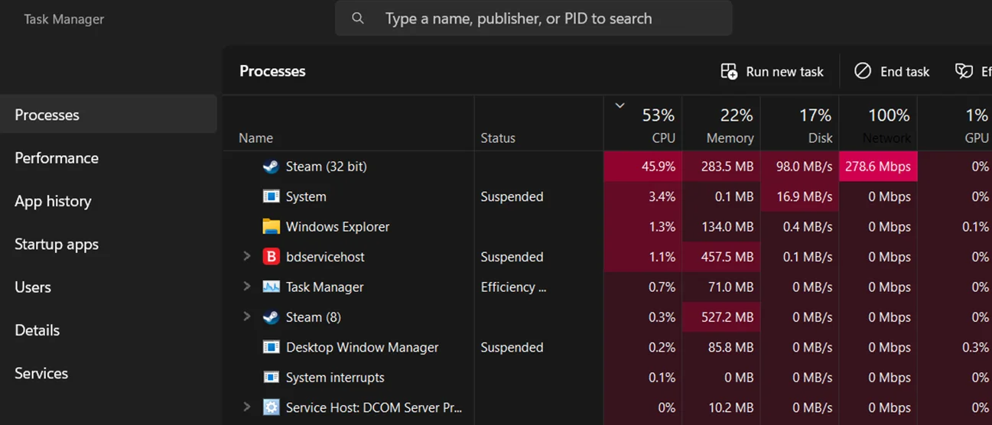The height and width of the screenshot is (425, 992).
Task: Open the Services page
Action: point(109,373)
